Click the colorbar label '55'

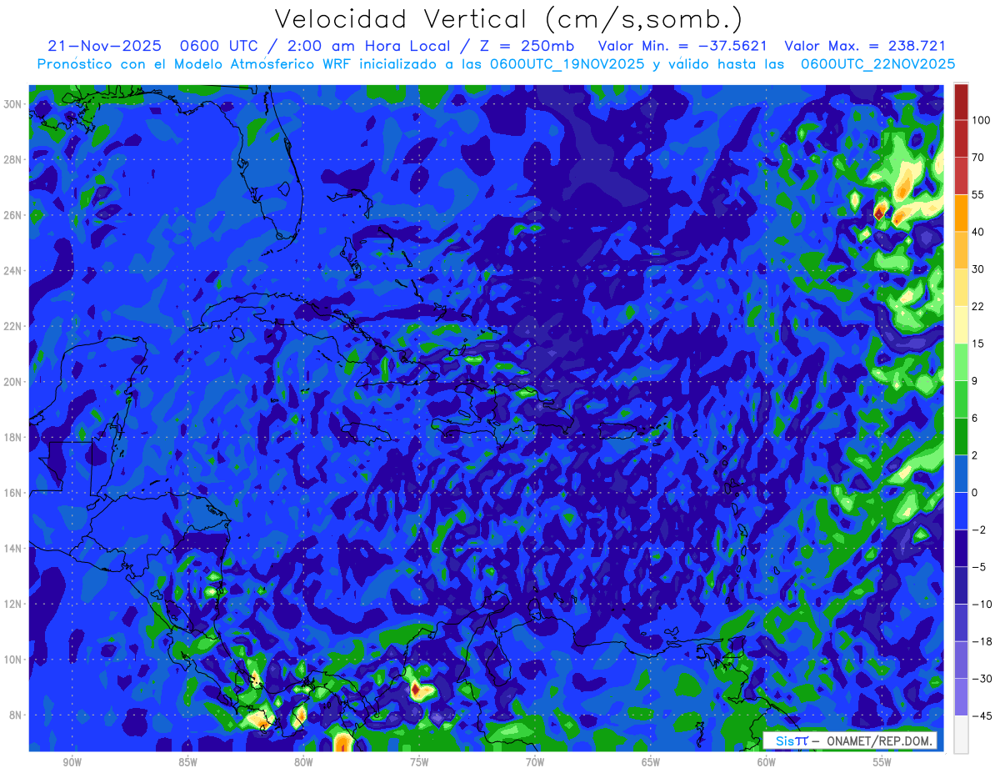tap(978, 194)
